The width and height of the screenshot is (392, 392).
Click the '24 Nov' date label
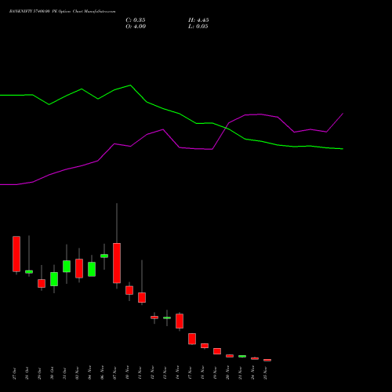coord(252,373)
